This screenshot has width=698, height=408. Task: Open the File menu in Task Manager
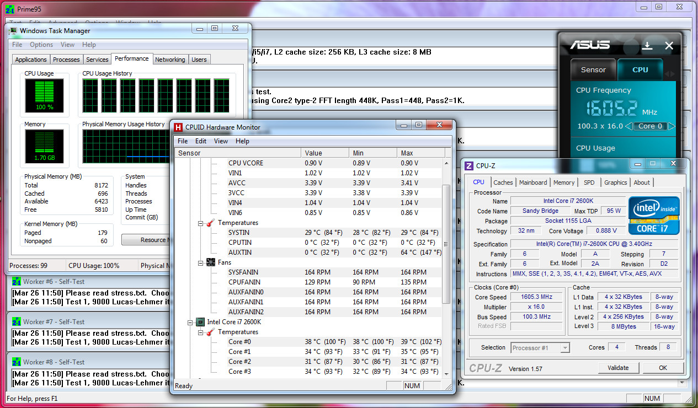point(17,45)
